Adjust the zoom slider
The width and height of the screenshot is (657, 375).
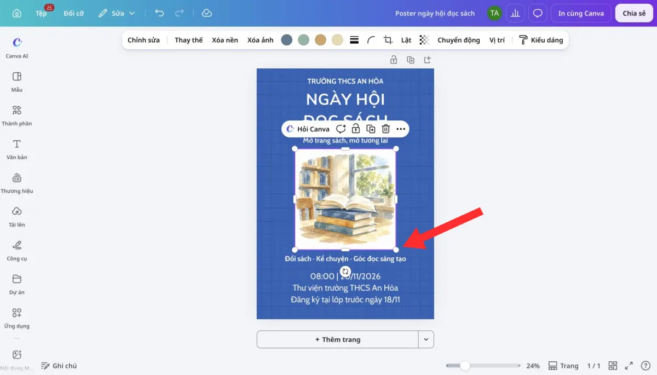pyautogui.click(x=483, y=366)
